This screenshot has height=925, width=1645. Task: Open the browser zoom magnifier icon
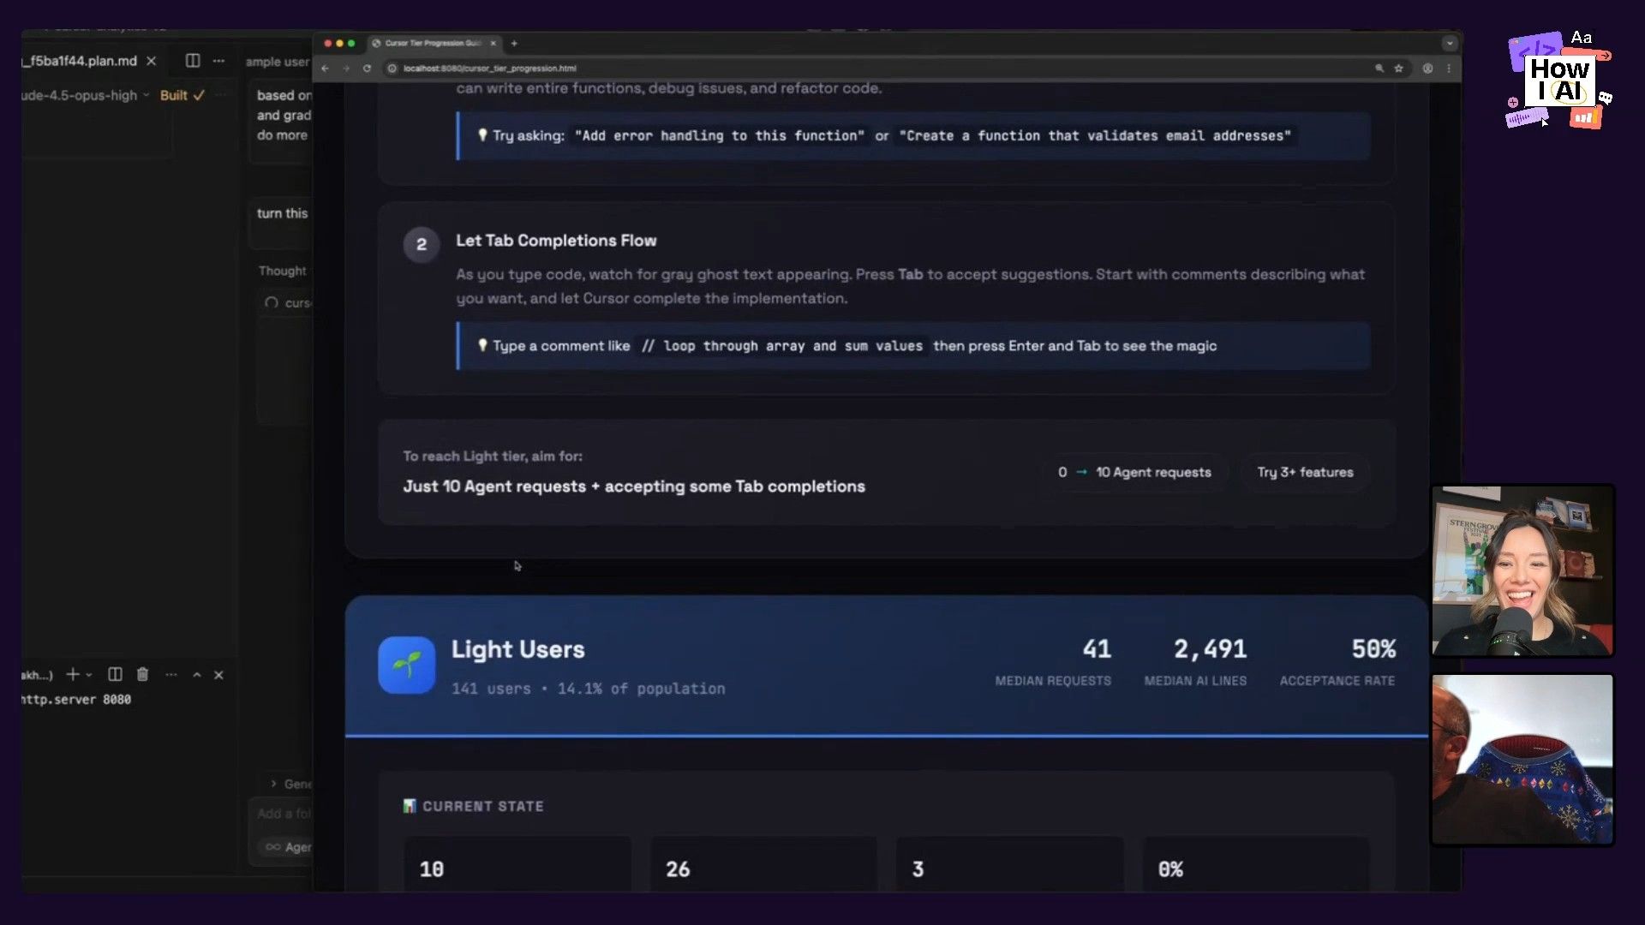(1379, 69)
